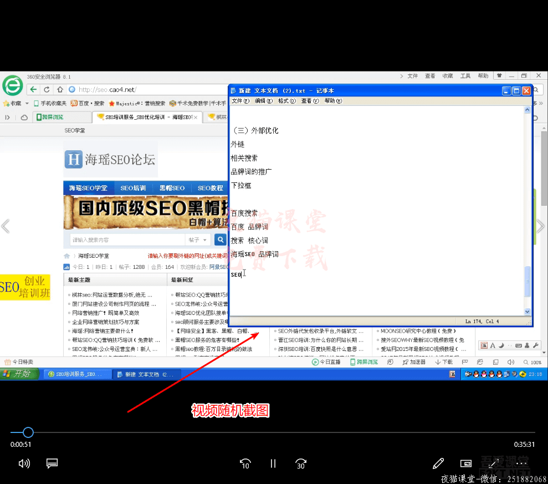This screenshot has height=484, width=548.
Task: Show the previous item with the left arrow
Action: pyautogui.click(x=6, y=226)
